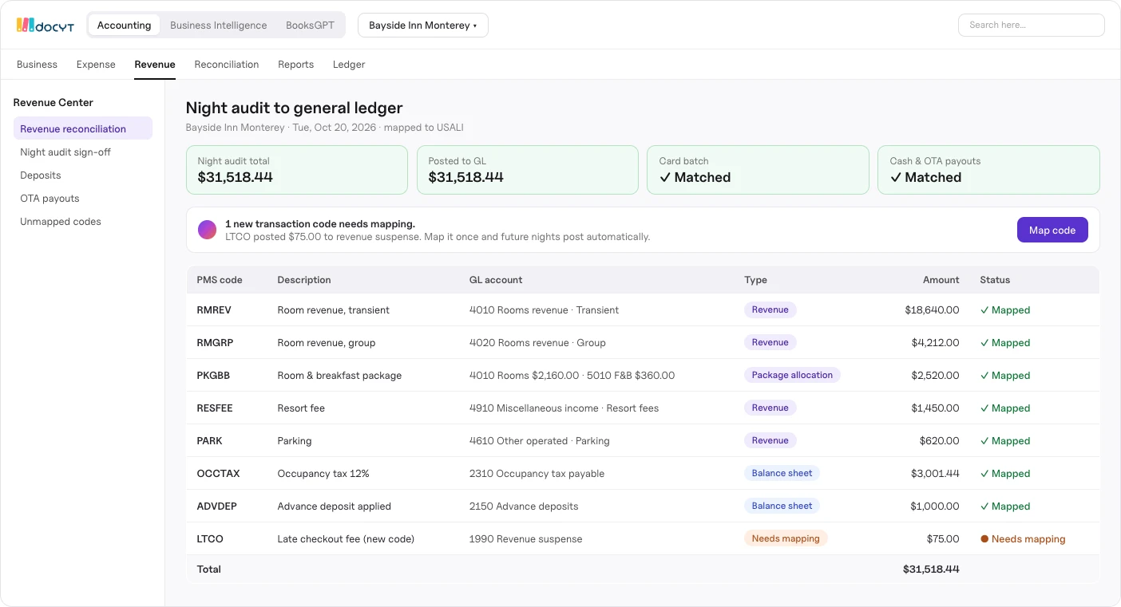Click Balance sheet badge in OCCTAX row
The width and height of the screenshot is (1121, 607).
782,473
